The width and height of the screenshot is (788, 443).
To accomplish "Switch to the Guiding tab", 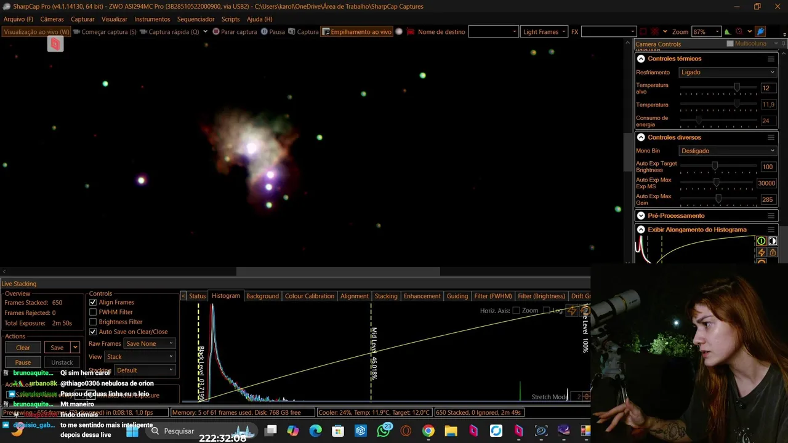I will click(457, 296).
